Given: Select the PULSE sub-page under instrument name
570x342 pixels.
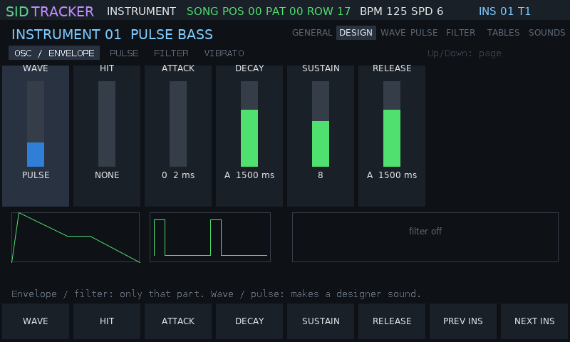Looking at the screenshot, I should [x=124, y=53].
